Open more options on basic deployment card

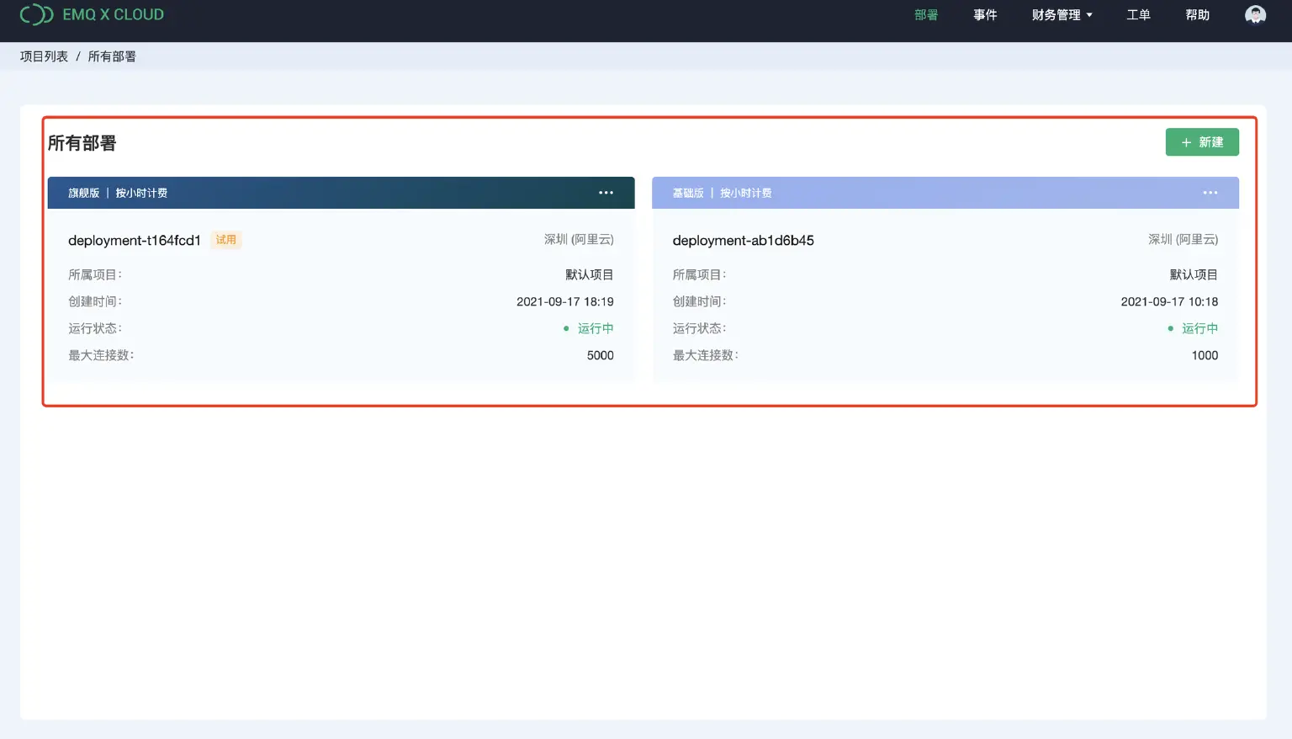(x=1210, y=193)
